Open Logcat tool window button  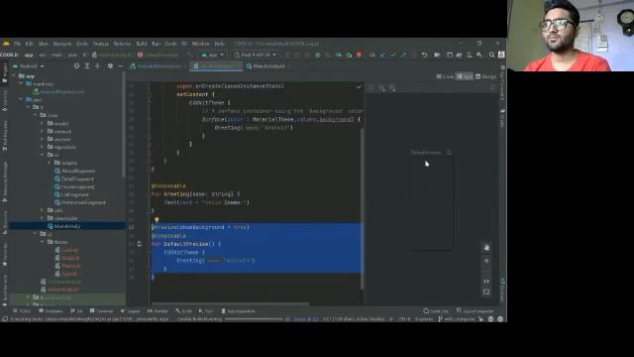coord(130,310)
